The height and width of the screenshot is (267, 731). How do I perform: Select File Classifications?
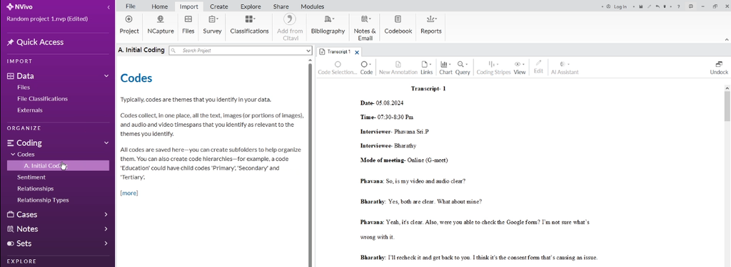pos(42,99)
